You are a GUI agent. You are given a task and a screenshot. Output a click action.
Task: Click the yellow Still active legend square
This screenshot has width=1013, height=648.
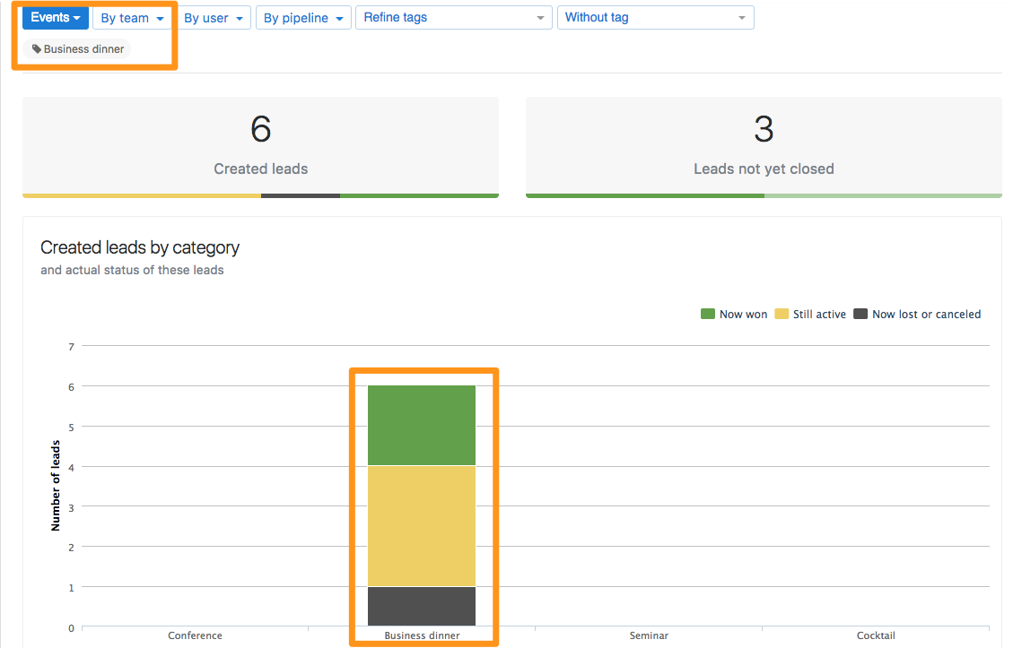[x=782, y=314]
